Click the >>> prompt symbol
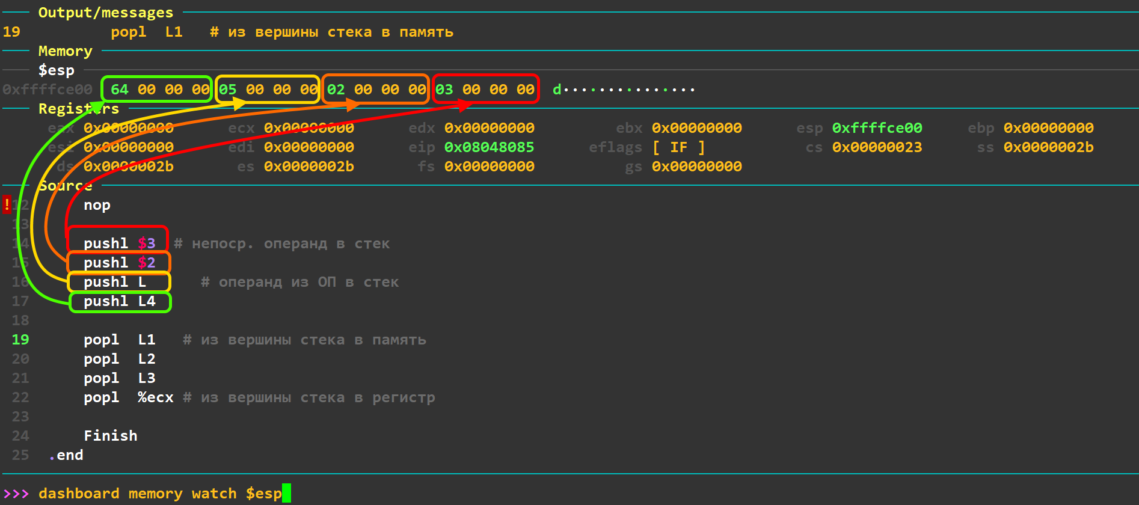1139x505 pixels. tap(16, 494)
